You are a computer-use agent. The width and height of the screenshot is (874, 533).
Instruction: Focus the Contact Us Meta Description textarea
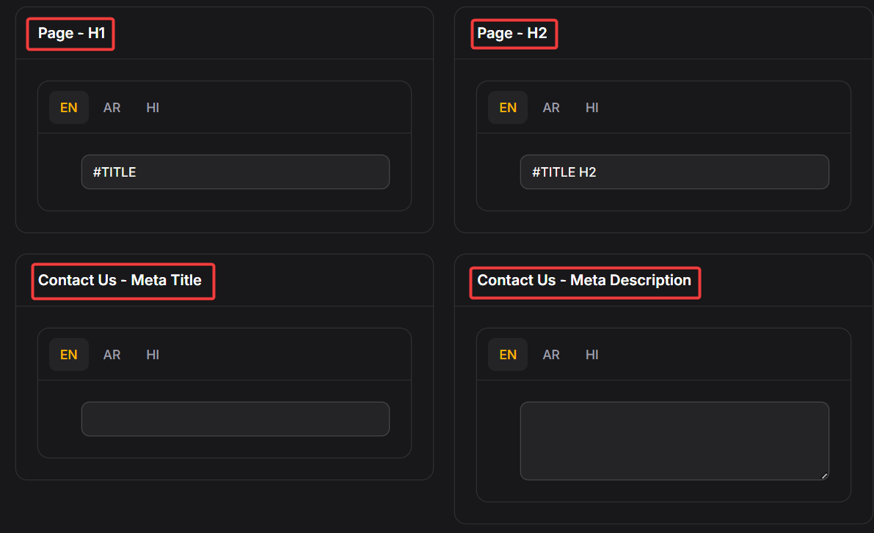pos(674,441)
